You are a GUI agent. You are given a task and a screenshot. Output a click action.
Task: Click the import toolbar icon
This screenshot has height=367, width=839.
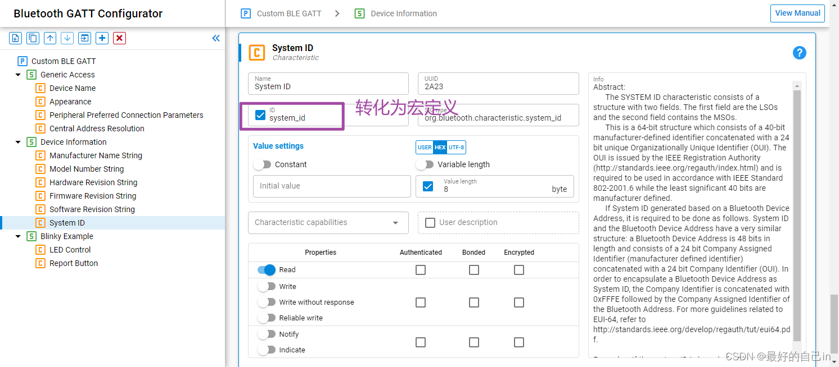[x=84, y=38]
